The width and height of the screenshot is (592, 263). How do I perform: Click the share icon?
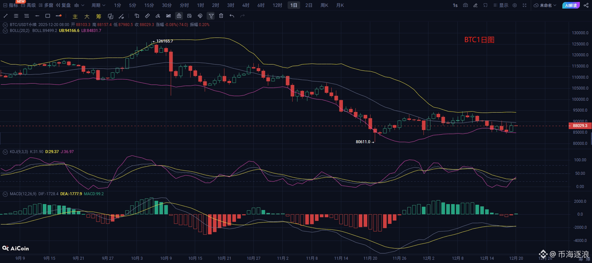(586, 5)
